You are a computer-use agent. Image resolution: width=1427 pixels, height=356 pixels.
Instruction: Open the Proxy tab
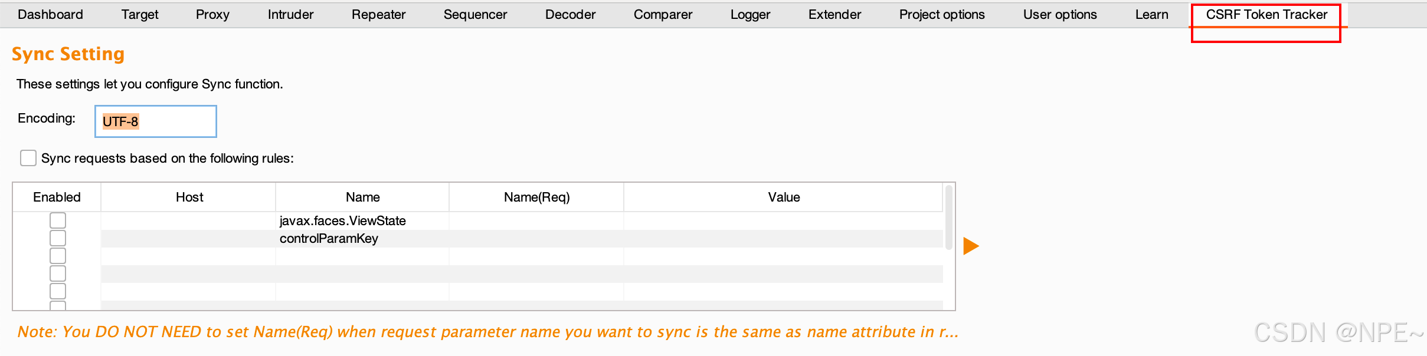(212, 14)
